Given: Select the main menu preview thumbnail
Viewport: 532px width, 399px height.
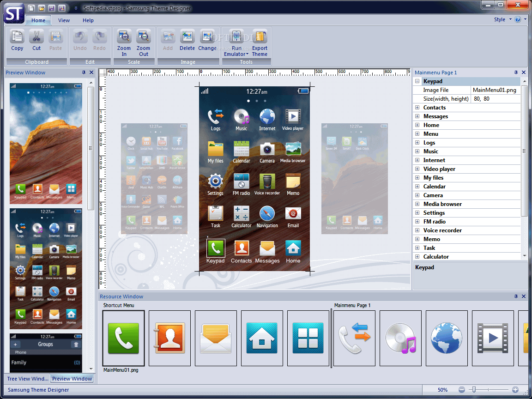Looking at the screenshot, I should 46,269.
